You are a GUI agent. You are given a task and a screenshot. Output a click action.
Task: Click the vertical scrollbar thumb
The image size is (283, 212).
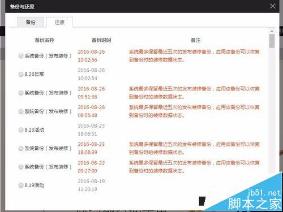tap(272, 41)
